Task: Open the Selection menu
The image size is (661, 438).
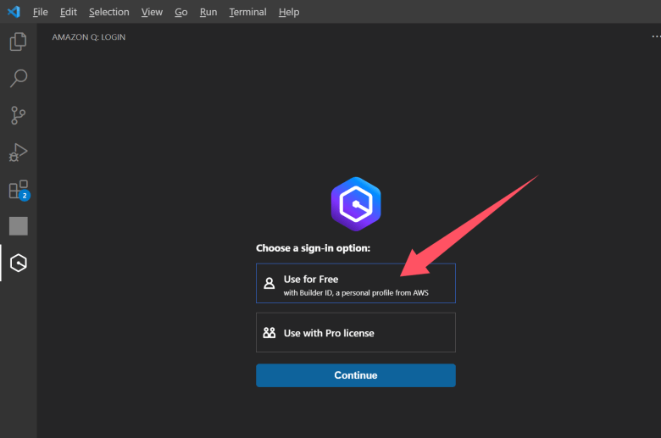Action: click(109, 12)
